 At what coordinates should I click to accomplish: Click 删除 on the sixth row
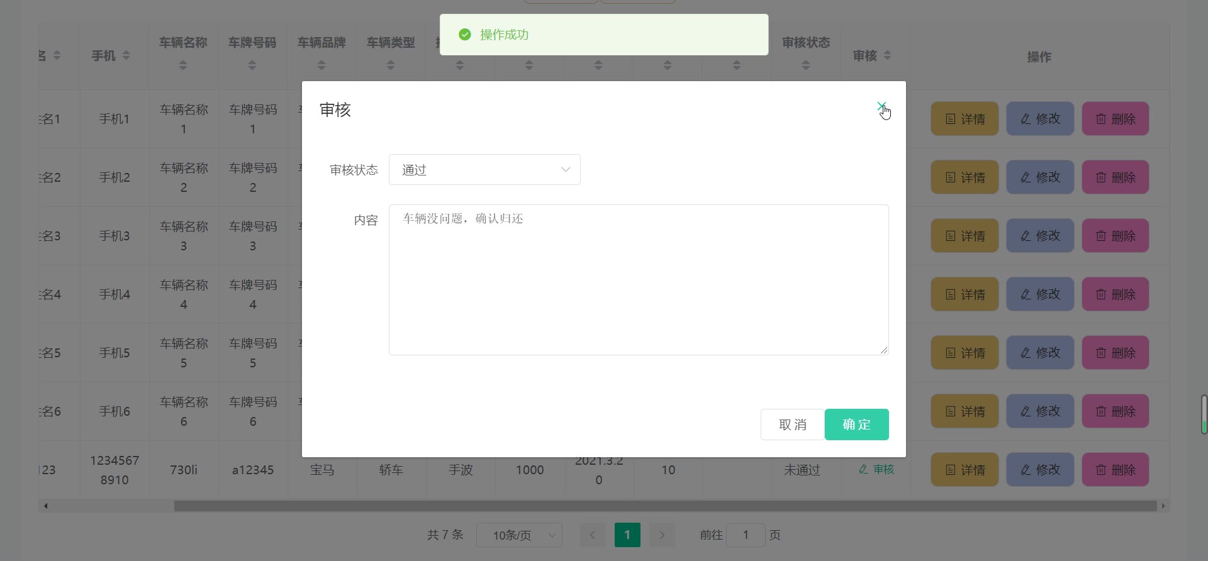pyautogui.click(x=1115, y=411)
